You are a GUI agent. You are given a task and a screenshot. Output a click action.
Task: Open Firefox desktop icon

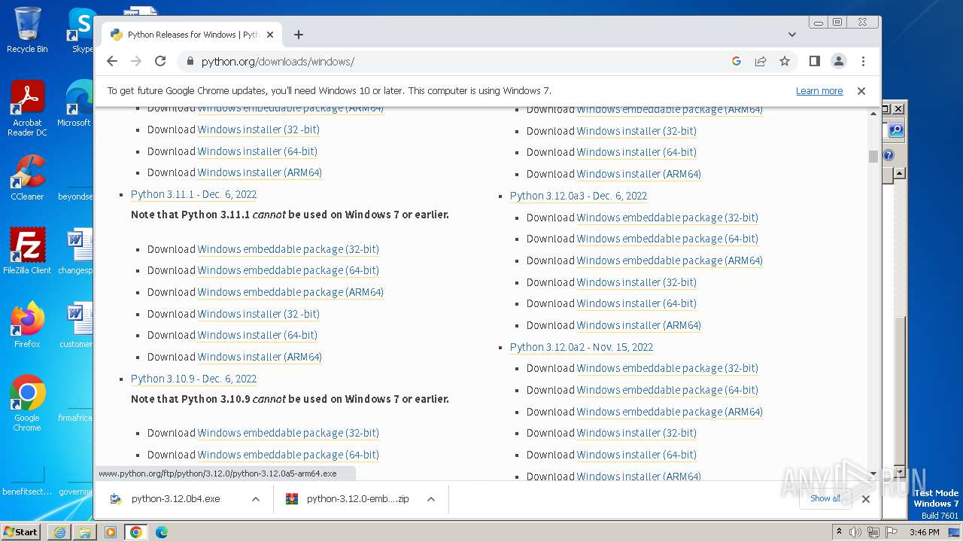point(27,325)
